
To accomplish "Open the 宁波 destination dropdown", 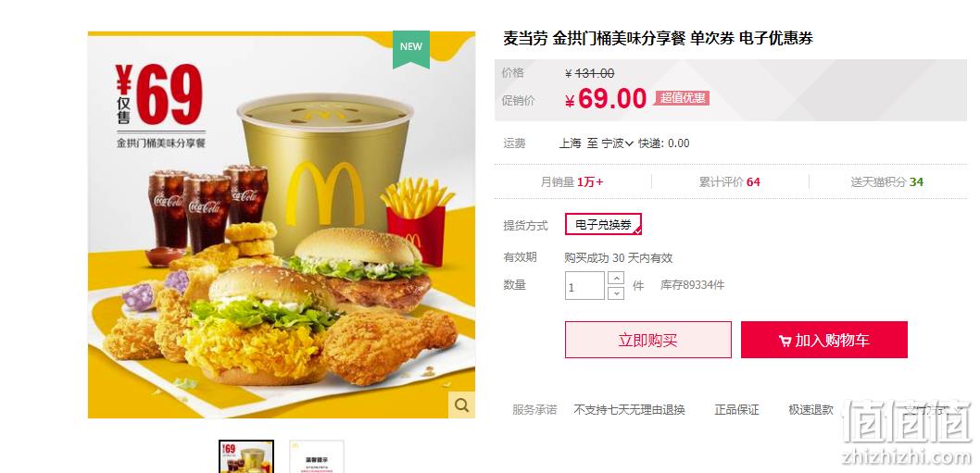I will click(618, 143).
